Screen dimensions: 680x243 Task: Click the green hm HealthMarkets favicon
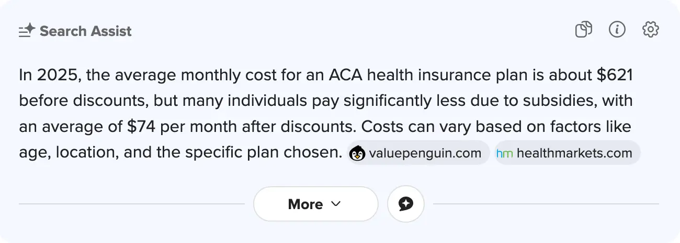pyautogui.click(x=504, y=153)
